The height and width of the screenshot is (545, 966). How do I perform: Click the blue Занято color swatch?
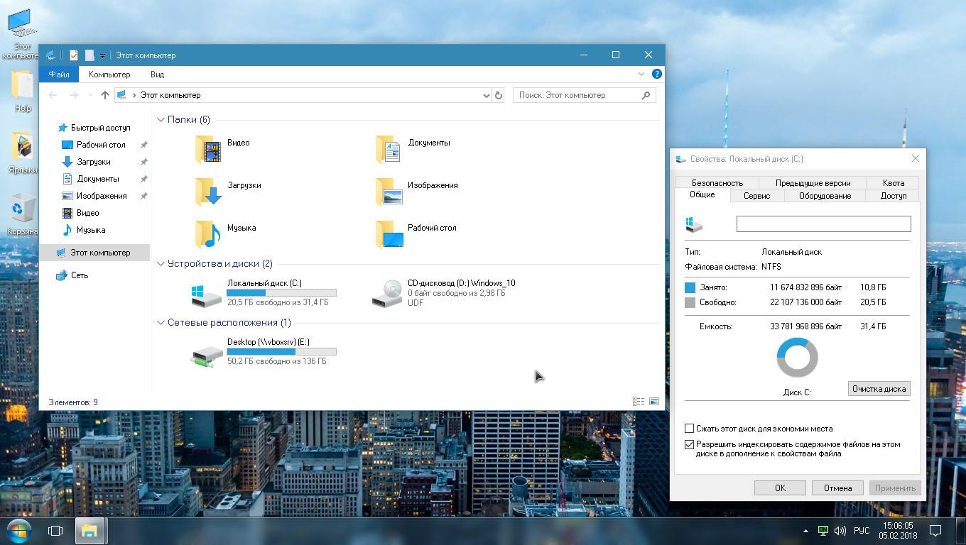(690, 287)
